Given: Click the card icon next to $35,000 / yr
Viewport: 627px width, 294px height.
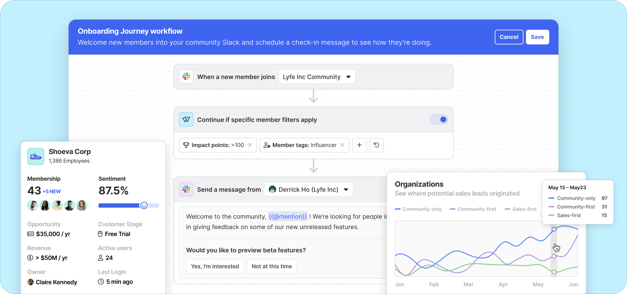Looking at the screenshot, I should coord(31,234).
